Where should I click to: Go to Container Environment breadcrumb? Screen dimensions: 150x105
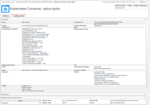pos(9,2)
